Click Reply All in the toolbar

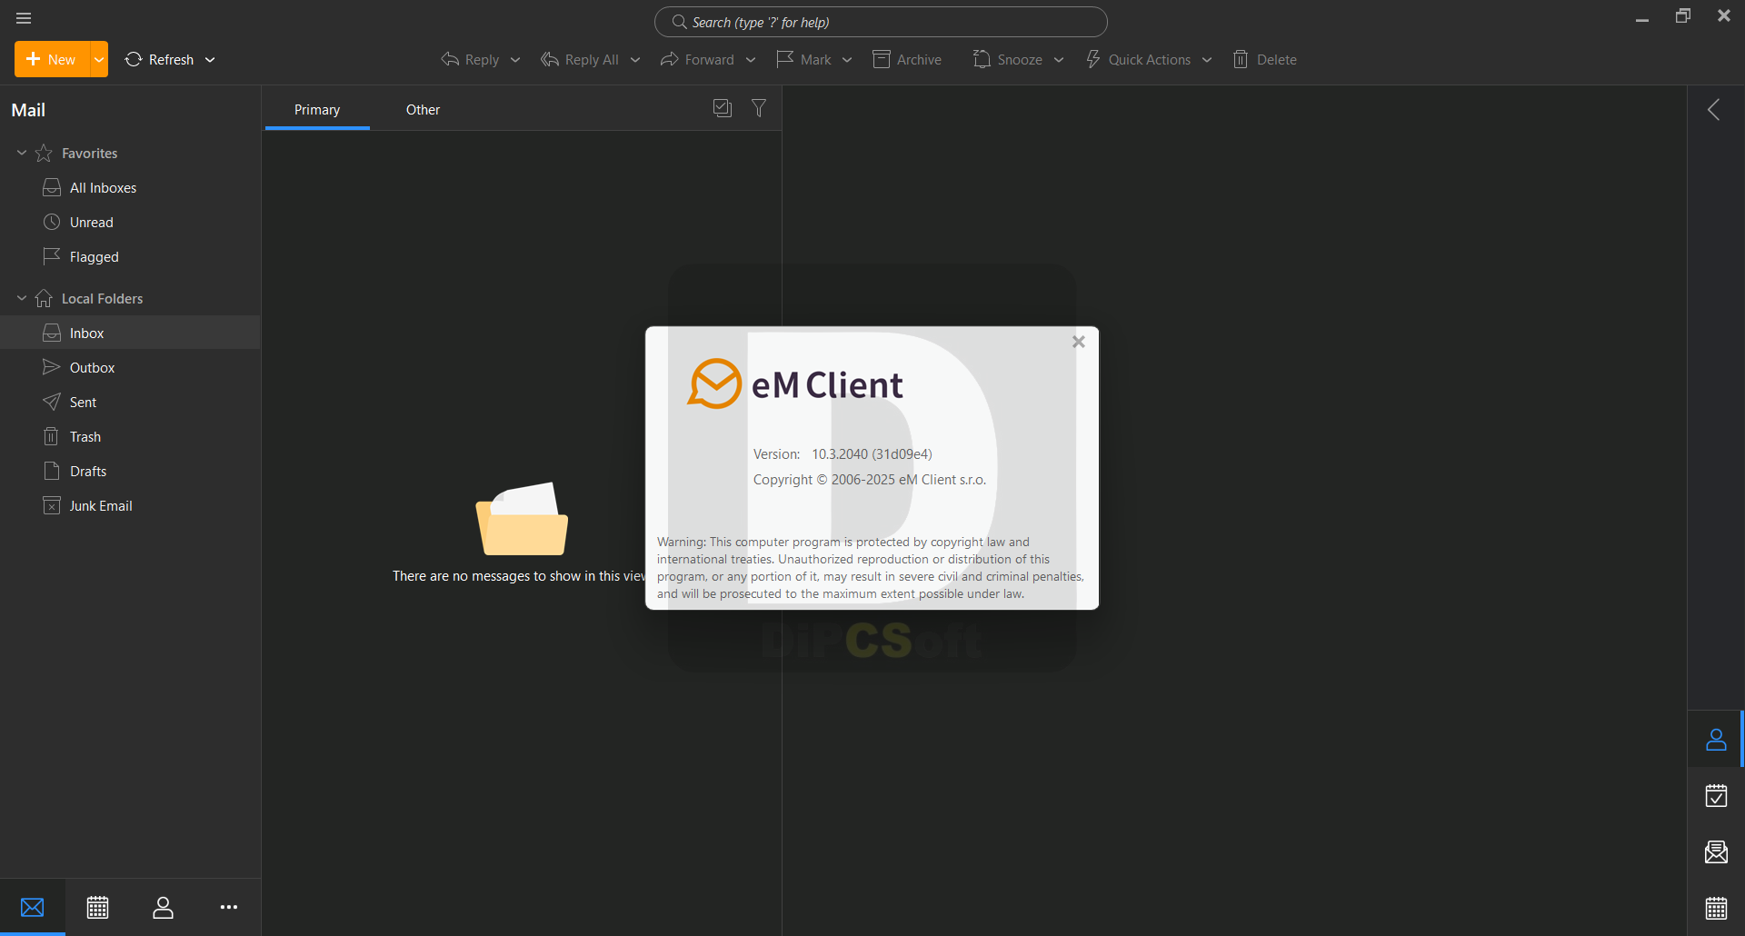tap(580, 59)
